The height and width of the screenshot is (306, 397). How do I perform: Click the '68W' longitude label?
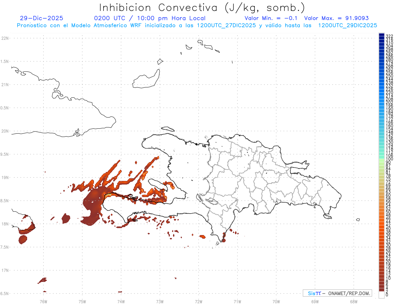[353, 301]
